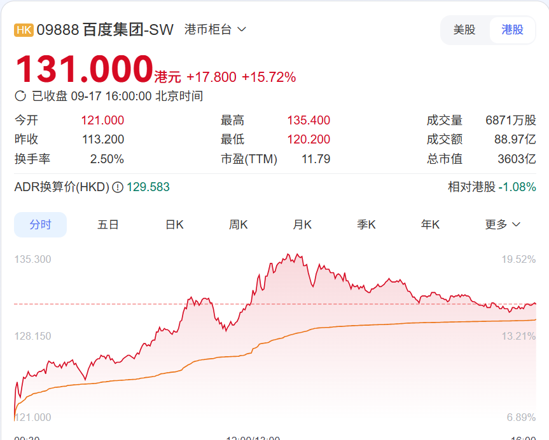Click the 13.21% chart axis label
This screenshot has height=440, width=549.
click(x=518, y=337)
